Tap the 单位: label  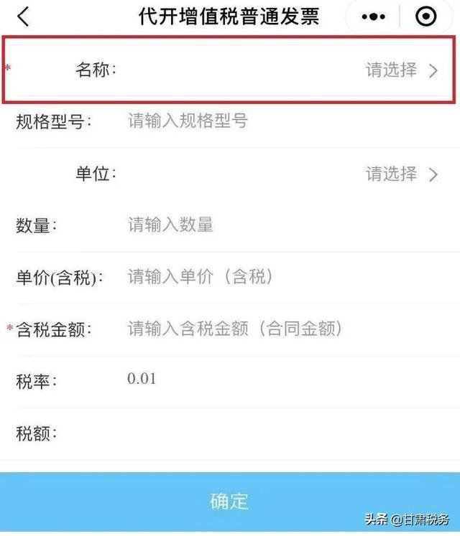click(96, 174)
